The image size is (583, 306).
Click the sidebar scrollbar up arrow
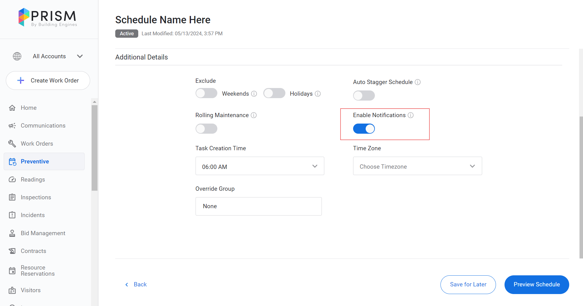point(94,101)
